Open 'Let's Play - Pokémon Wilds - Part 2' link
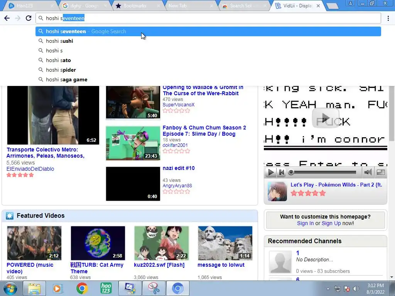This screenshot has height=296, width=395. pyautogui.click(x=336, y=185)
